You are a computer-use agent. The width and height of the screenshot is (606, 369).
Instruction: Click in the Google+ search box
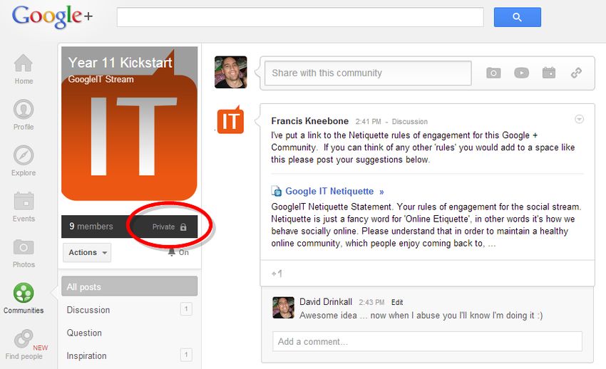click(300, 17)
